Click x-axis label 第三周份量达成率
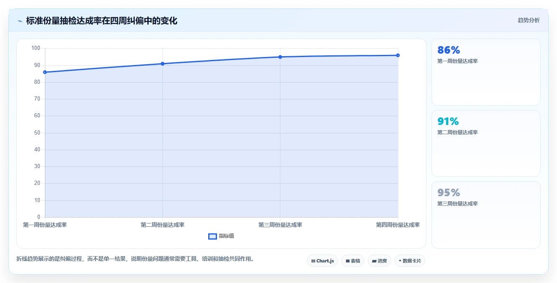The image size is (557, 283). click(x=280, y=225)
